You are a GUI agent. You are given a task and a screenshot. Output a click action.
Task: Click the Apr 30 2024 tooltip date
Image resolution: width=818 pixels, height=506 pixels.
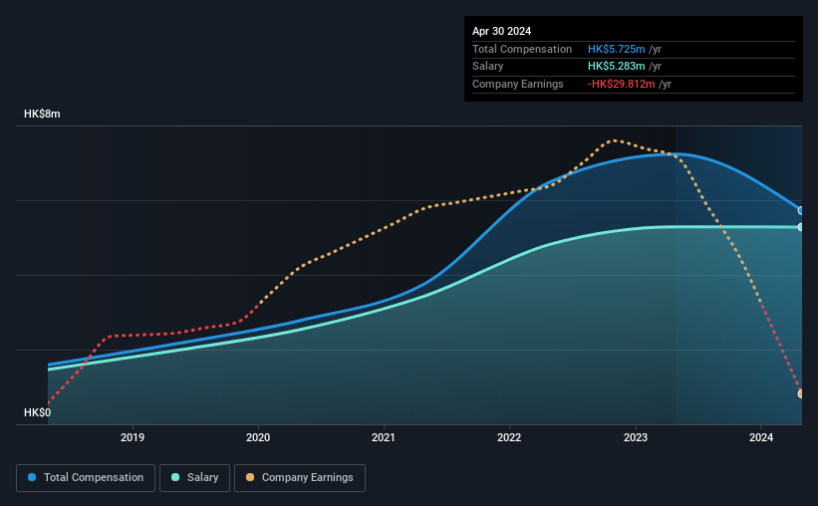pyautogui.click(x=502, y=31)
